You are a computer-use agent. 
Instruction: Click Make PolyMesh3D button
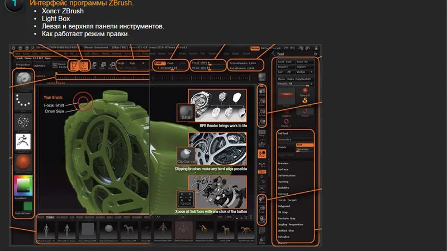[299, 79]
